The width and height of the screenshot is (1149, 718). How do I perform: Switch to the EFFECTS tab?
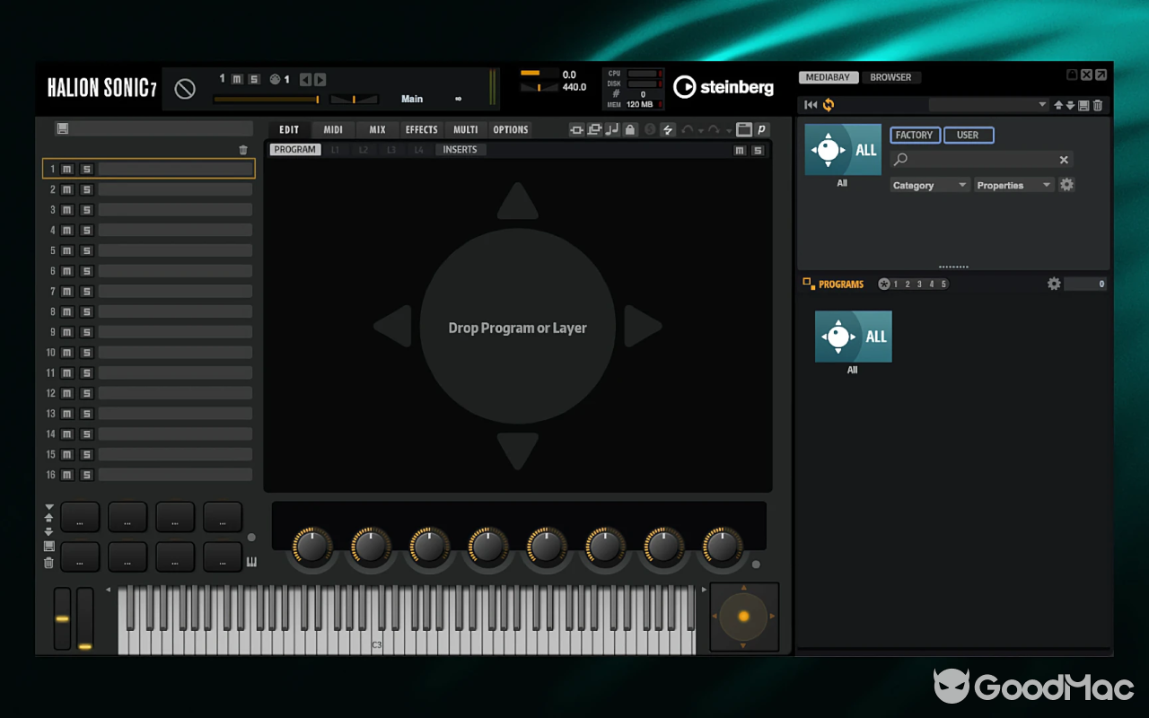(x=421, y=129)
